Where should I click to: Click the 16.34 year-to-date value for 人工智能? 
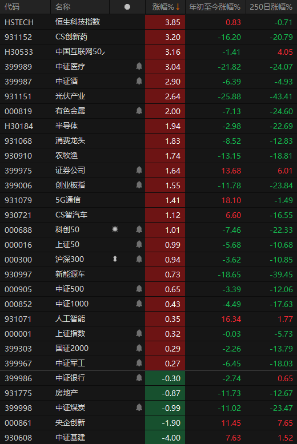pyautogui.click(x=231, y=319)
